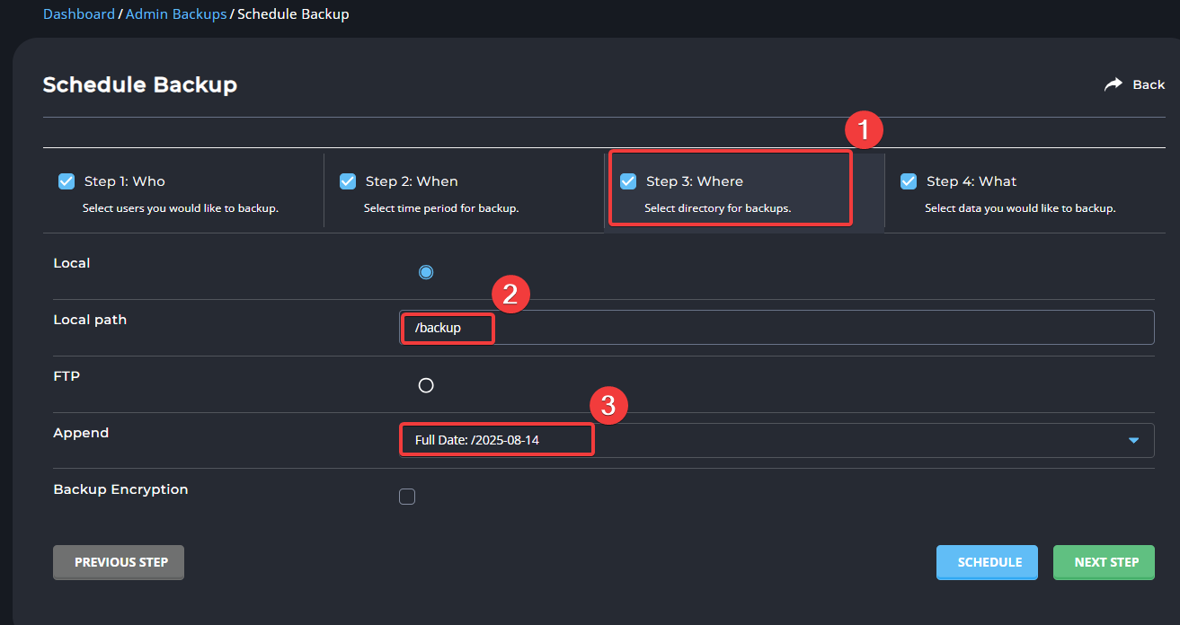Toggle the Step 4: What checkbox
This screenshot has height=625, width=1180.
909,181
